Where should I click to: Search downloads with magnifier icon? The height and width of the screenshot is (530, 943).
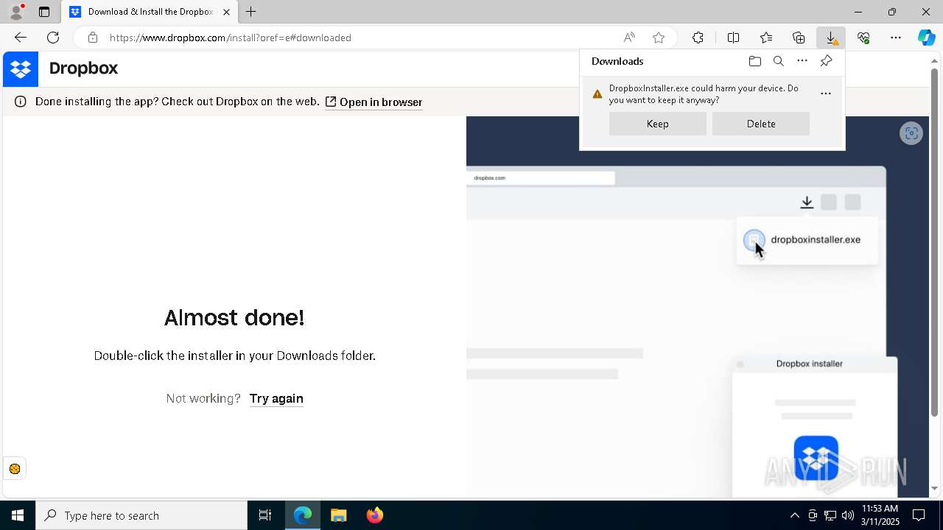pyautogui.click(x=778, y=61)
